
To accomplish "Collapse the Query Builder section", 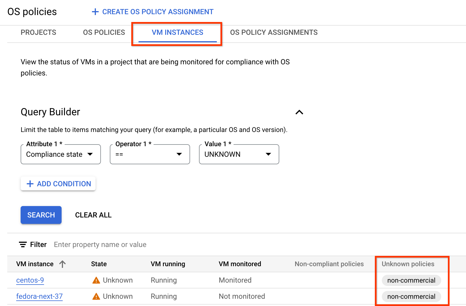I will coord(299,112).
